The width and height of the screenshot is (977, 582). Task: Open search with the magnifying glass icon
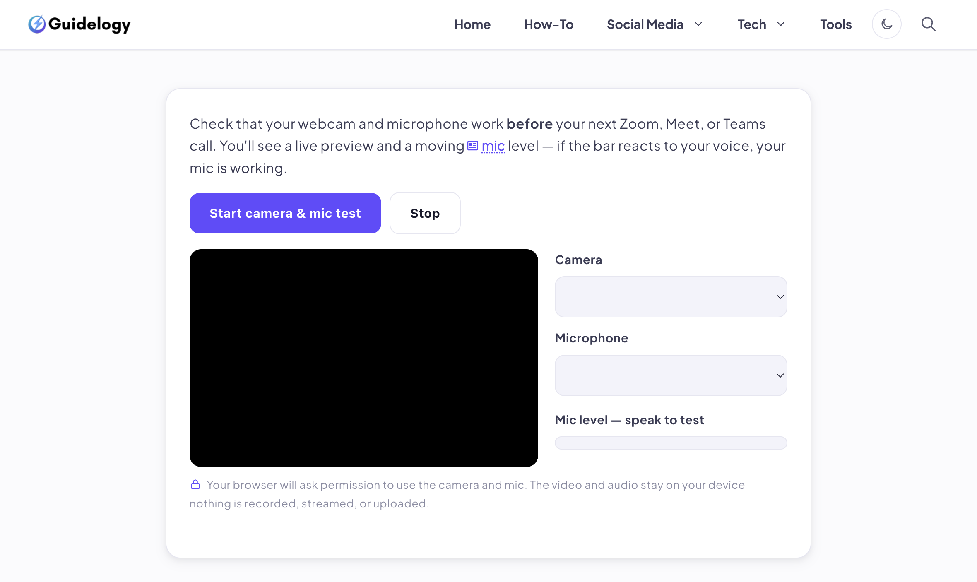[928, 24]
